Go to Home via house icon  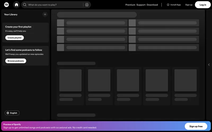16,5
